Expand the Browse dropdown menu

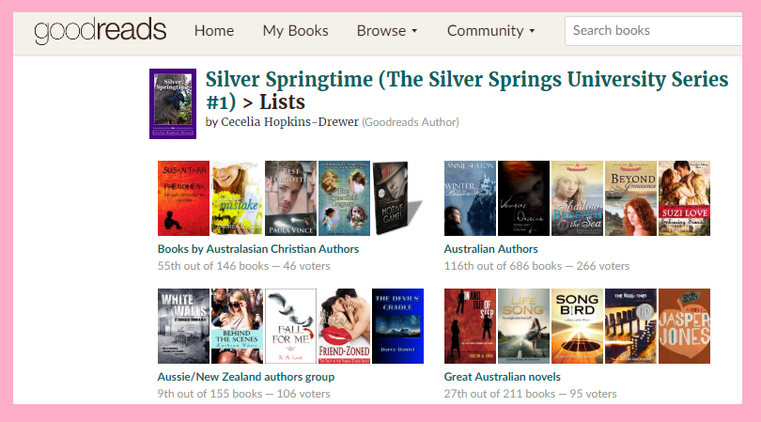coord(387,31)
